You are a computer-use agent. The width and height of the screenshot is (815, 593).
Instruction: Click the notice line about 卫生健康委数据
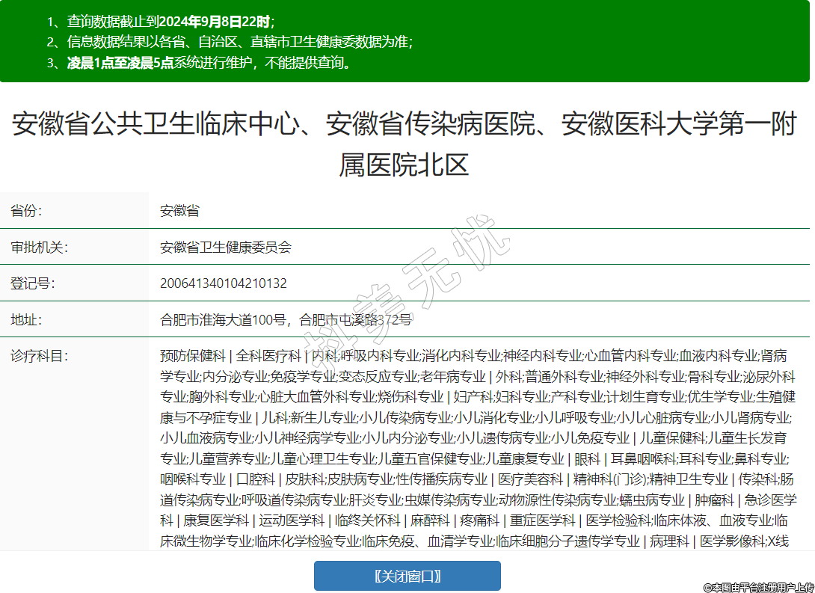coord(239,42)
